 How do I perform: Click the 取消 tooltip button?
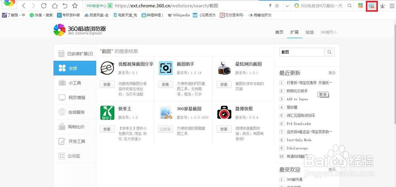click(x=323, y=94)
